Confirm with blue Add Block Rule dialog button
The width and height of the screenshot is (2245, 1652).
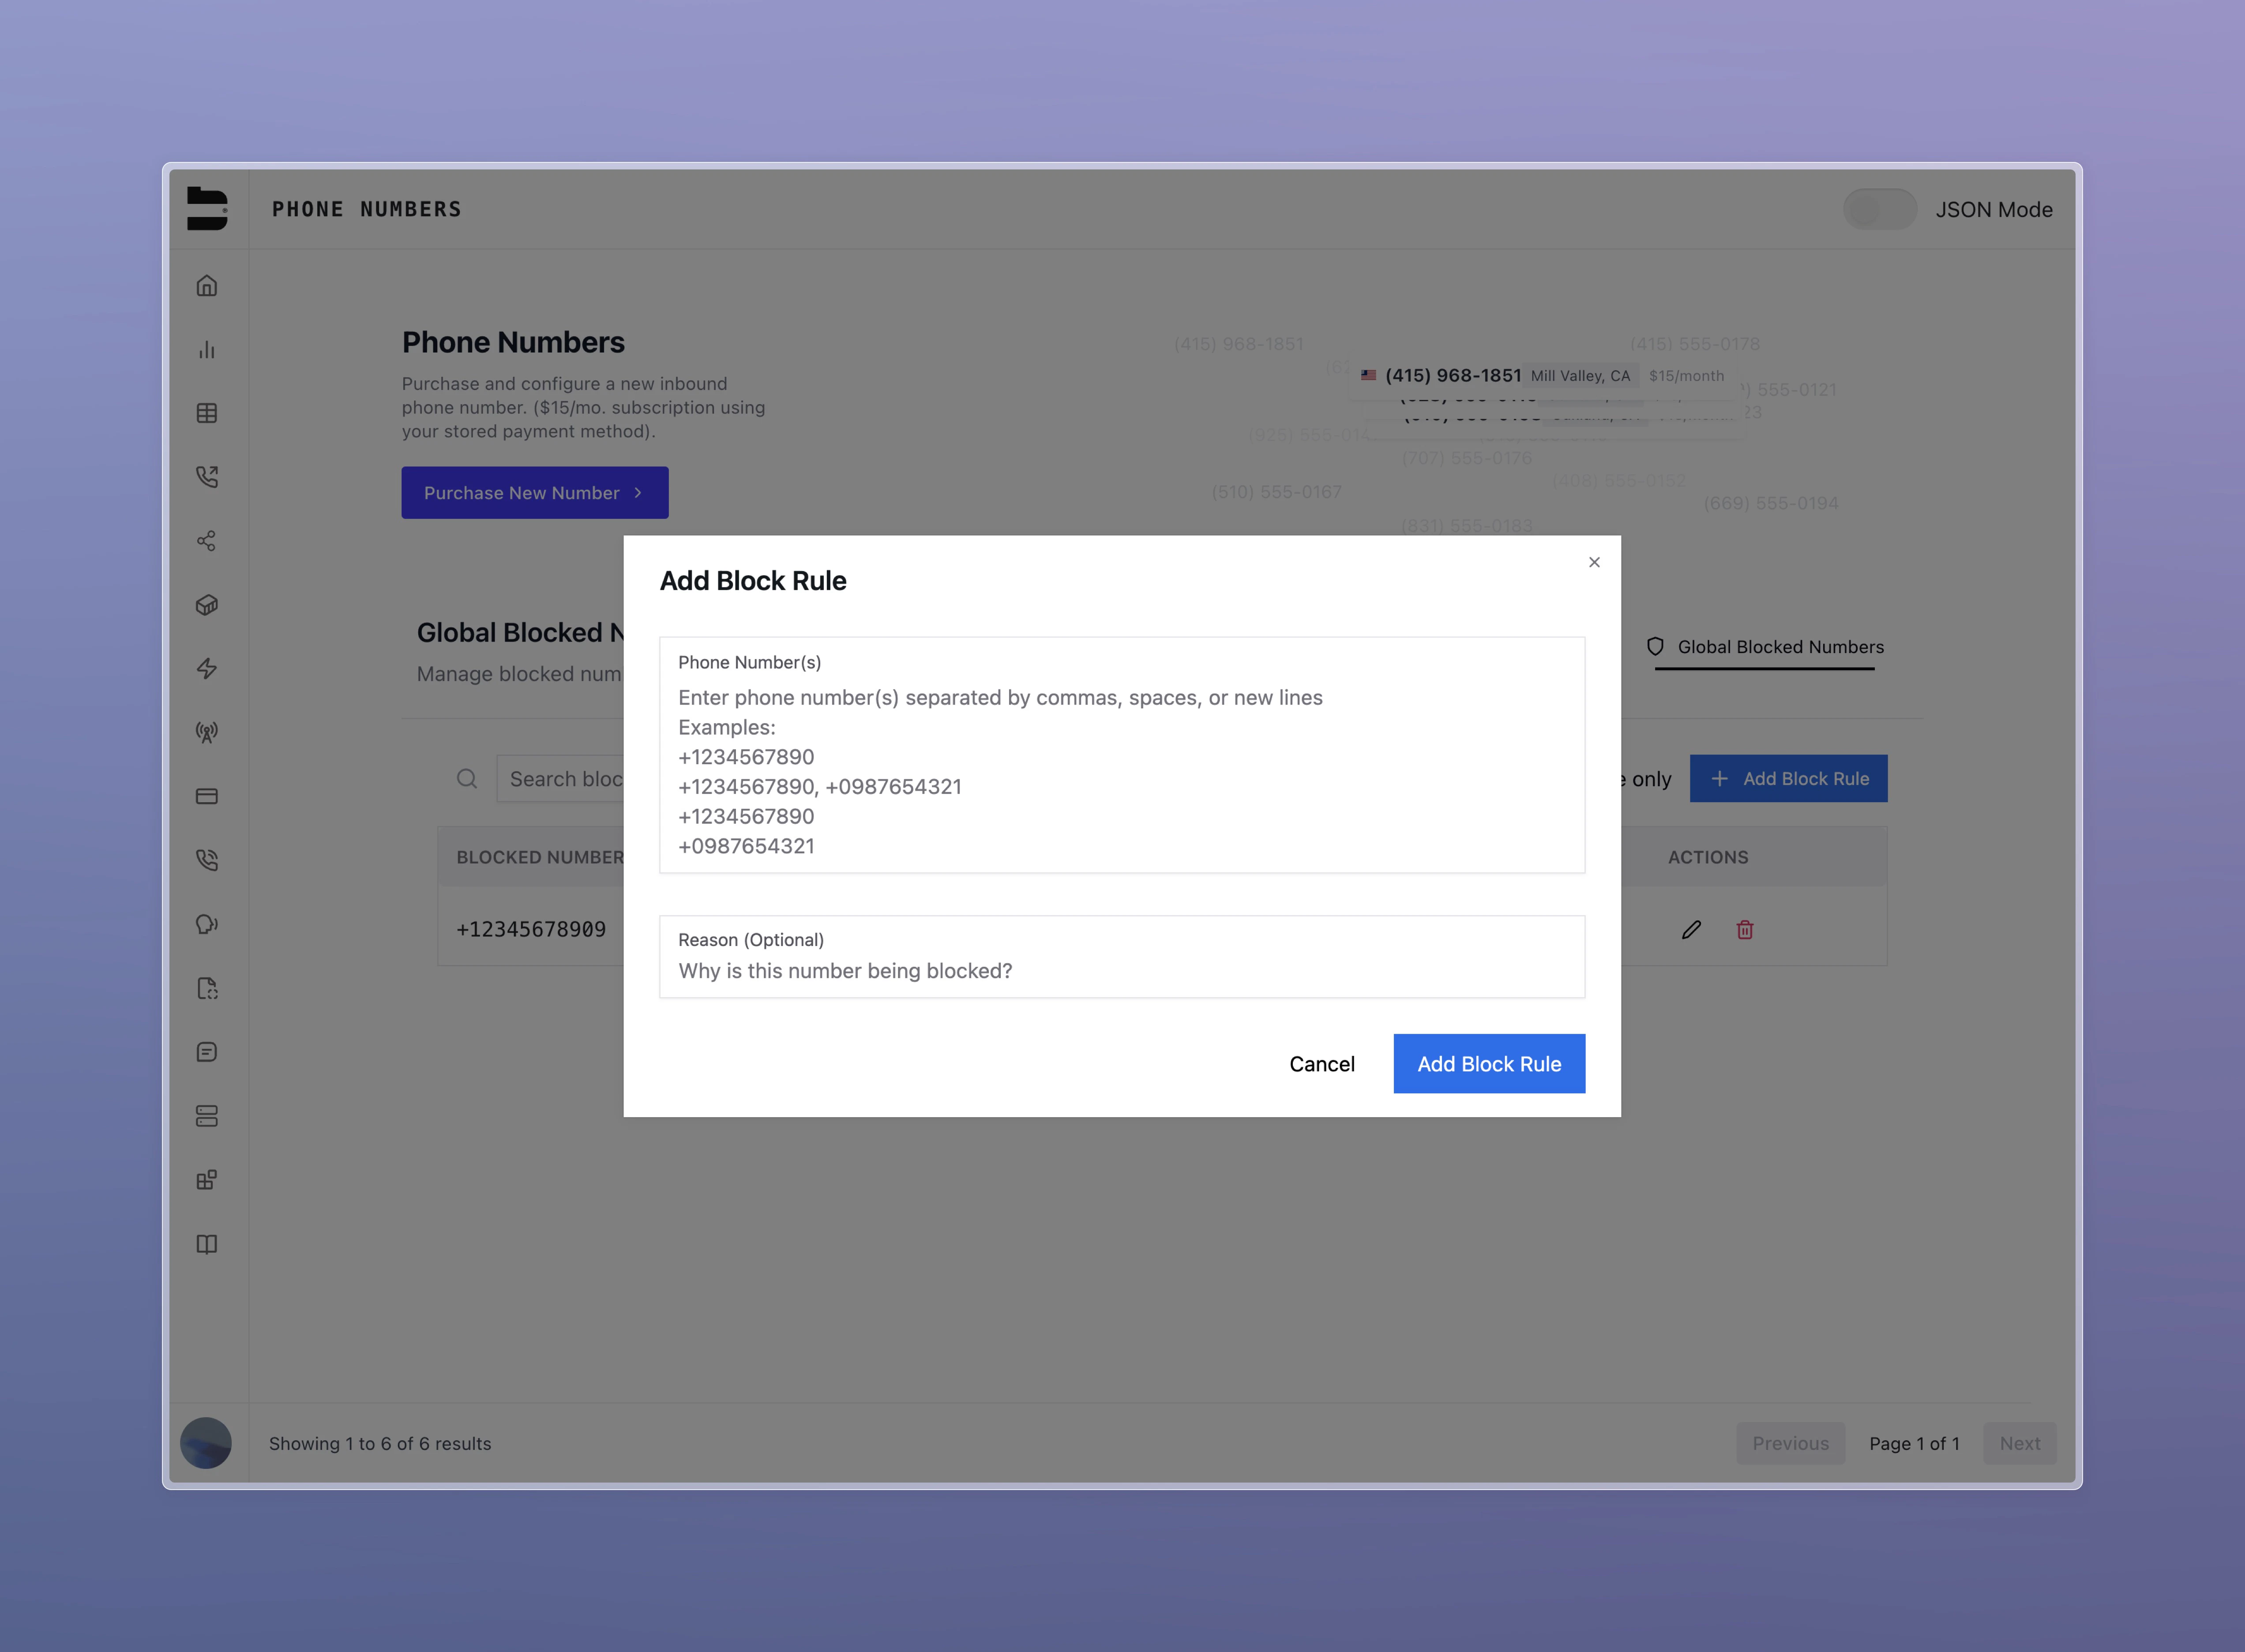[1489, 1064]
